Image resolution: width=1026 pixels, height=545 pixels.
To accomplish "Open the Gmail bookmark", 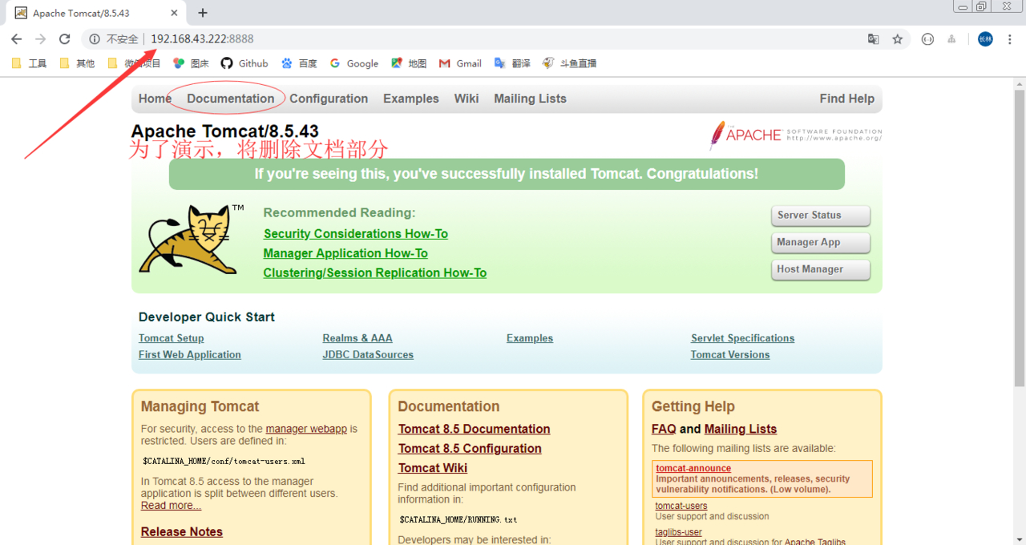I will click(x=460, y=63).
